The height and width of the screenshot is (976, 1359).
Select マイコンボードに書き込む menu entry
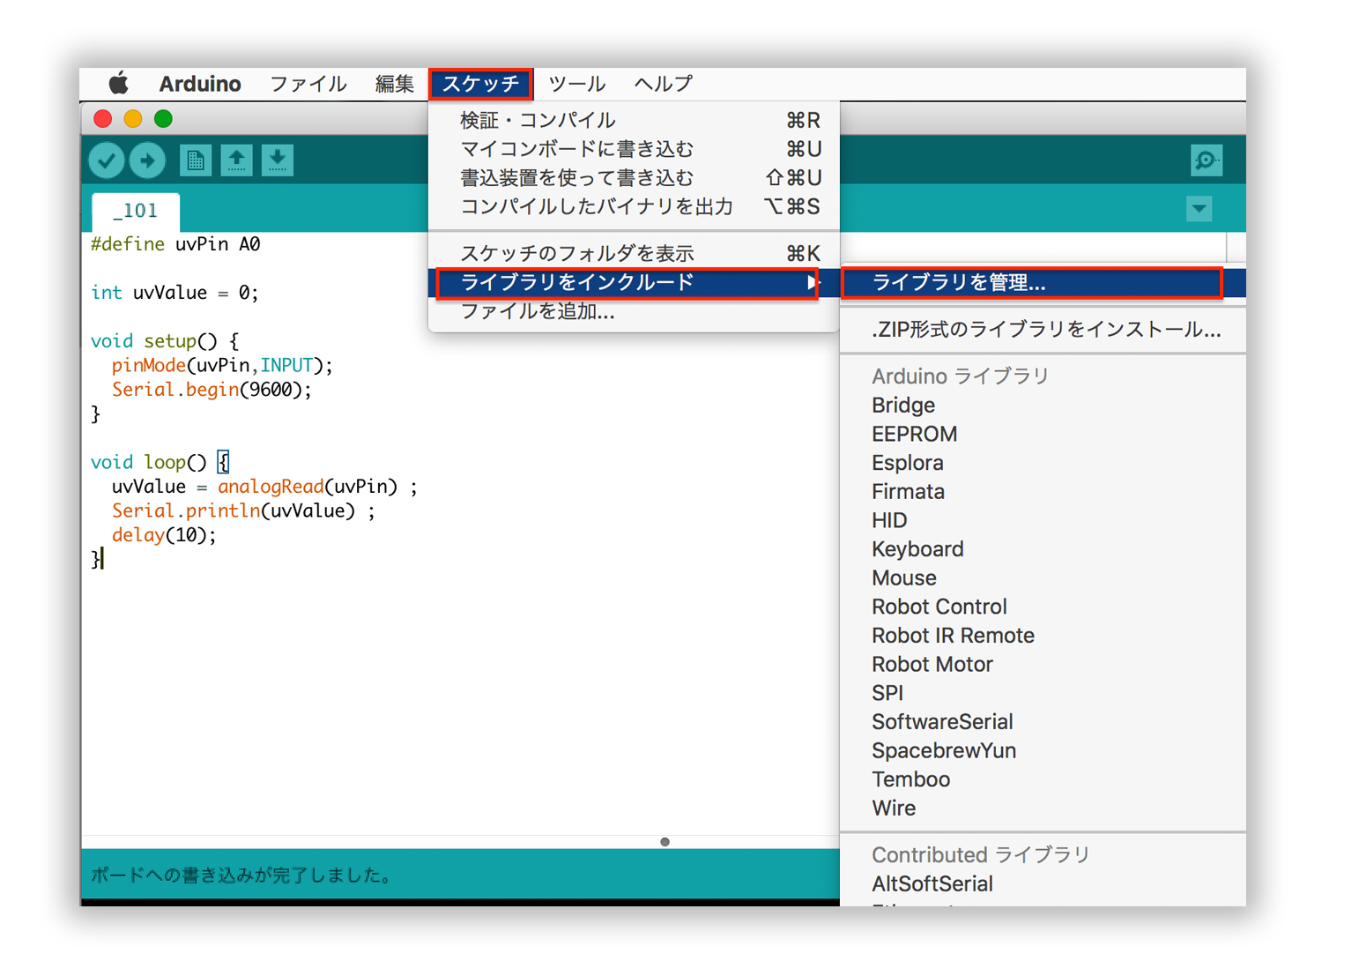[576, 149]
